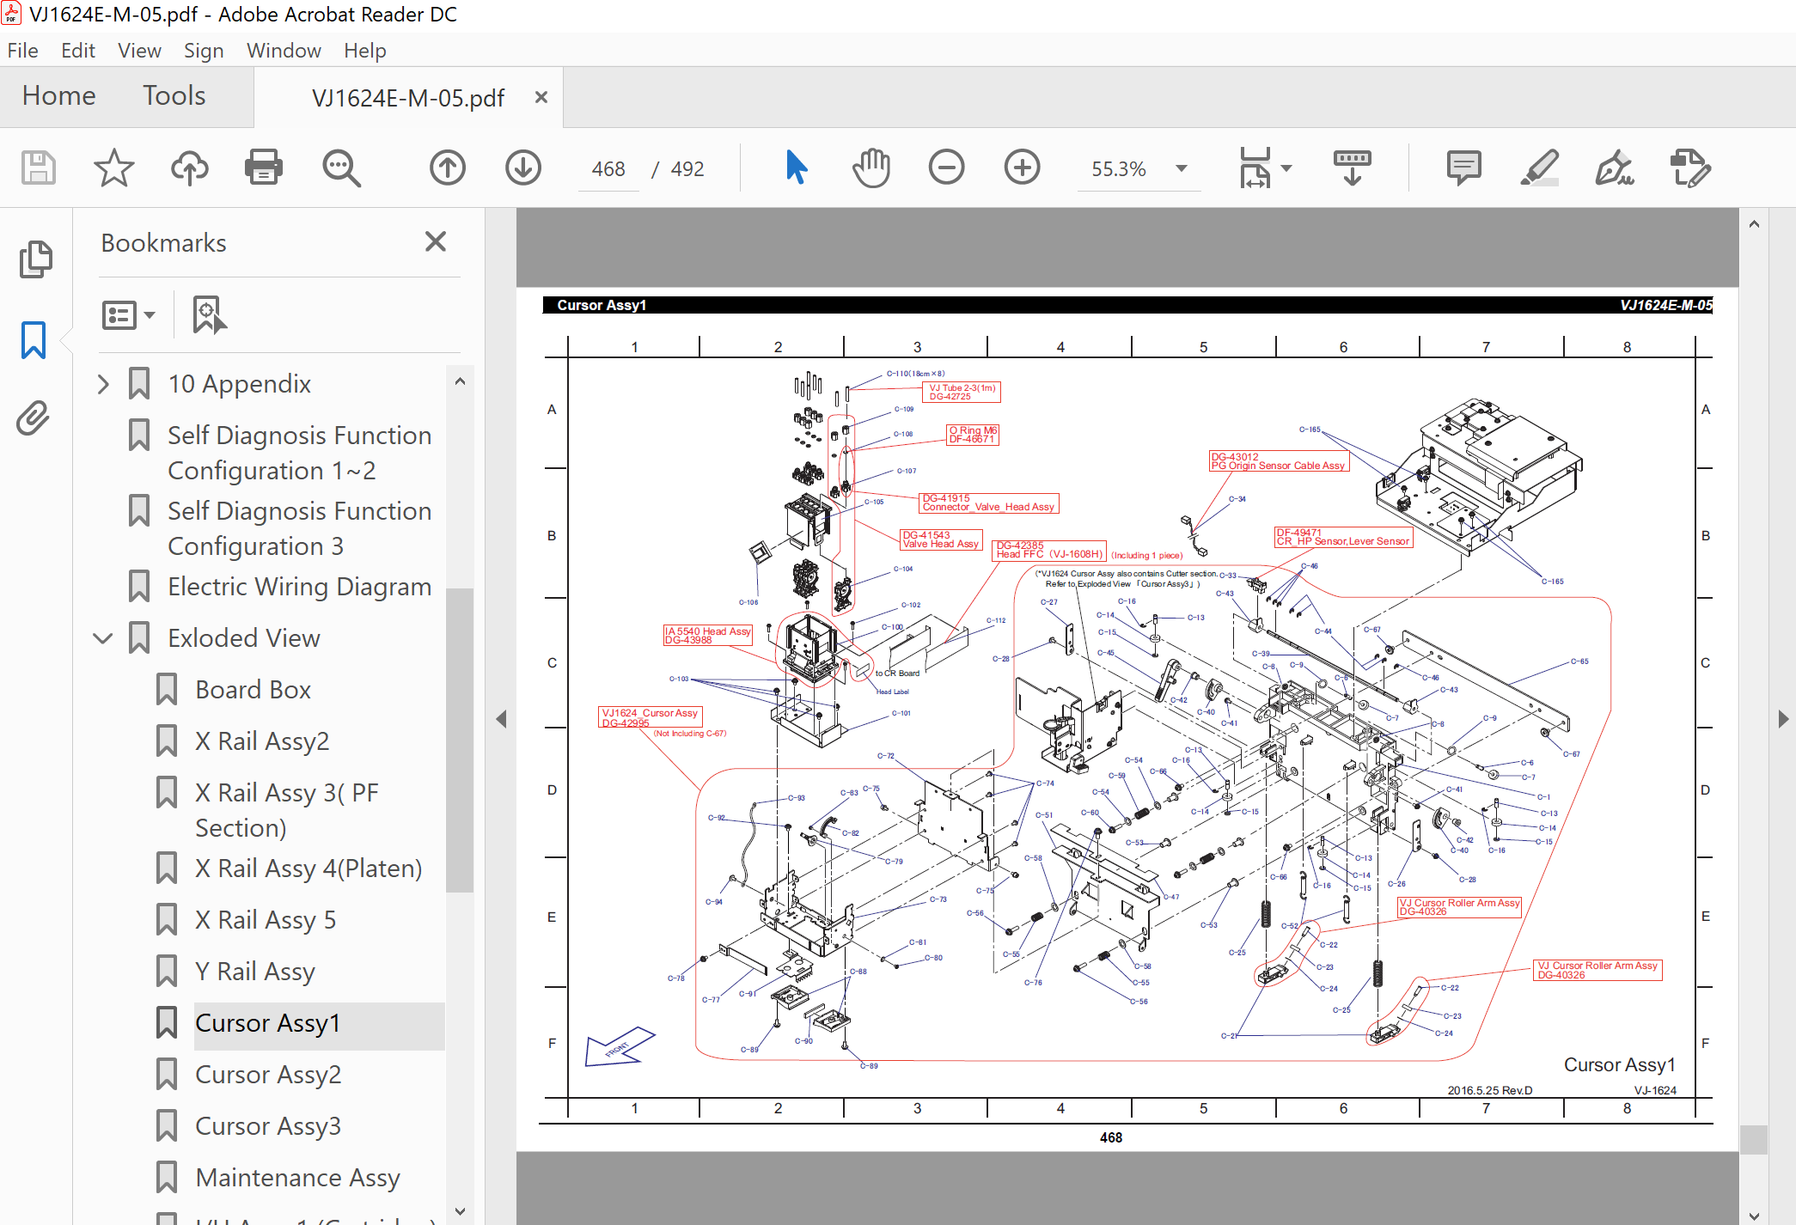Open the Cursor Assy2 bookmark
Screen dimensions: 1796x1225
268,1075
